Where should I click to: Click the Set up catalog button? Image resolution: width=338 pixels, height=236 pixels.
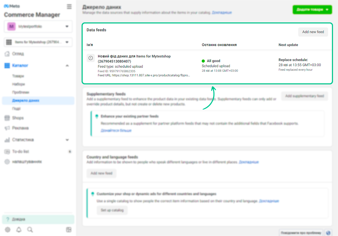(x=112, y=210)
